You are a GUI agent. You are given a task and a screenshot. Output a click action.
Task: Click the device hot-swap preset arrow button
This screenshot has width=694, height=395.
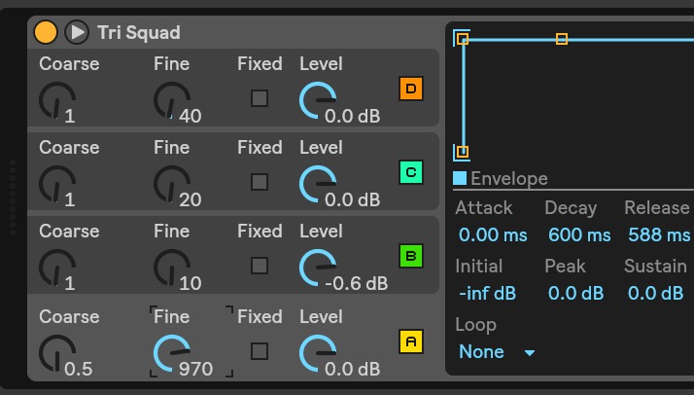coord(77,32)
